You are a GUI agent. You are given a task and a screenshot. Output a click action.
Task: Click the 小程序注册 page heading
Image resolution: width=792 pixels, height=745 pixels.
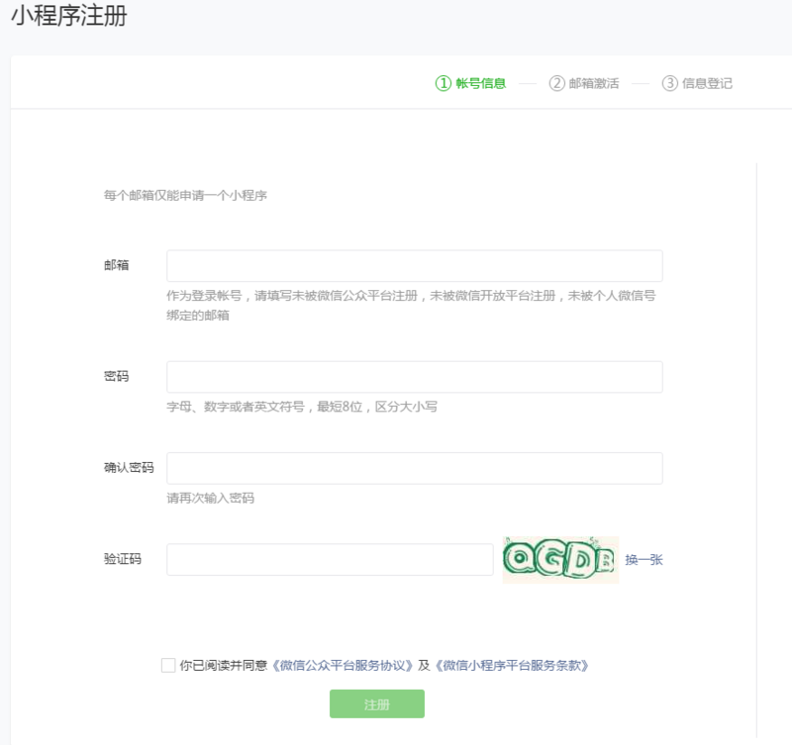click(x=69, y=16)
